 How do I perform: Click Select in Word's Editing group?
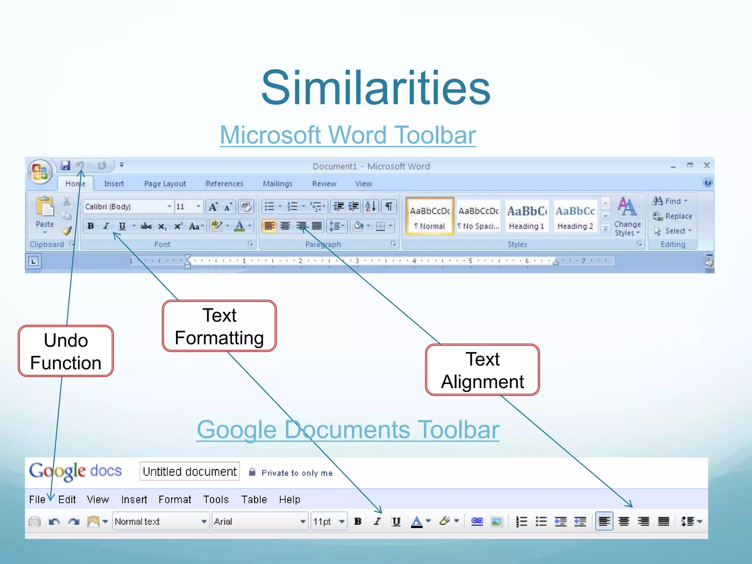point(673,231)
